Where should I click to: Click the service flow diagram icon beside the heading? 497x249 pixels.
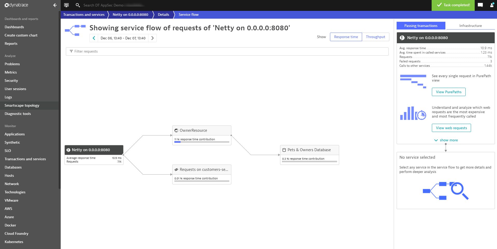[x=75, y=30]
